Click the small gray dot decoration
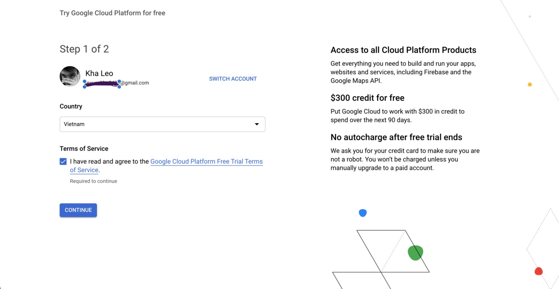This screenshot has height=289, width=559. (x=530, y=17)
